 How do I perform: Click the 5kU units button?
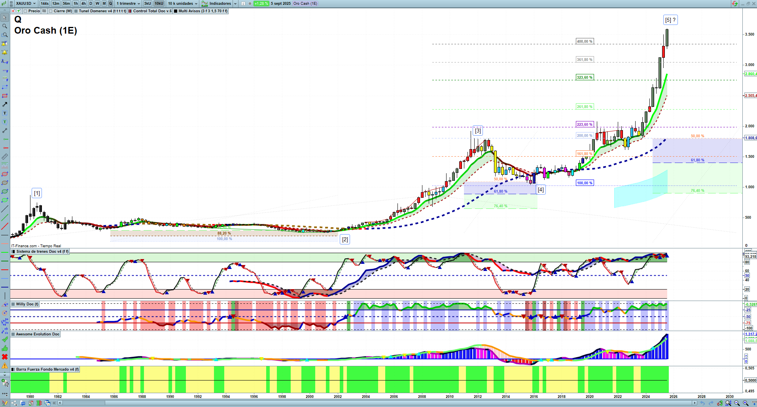click(x=148, y=4)
